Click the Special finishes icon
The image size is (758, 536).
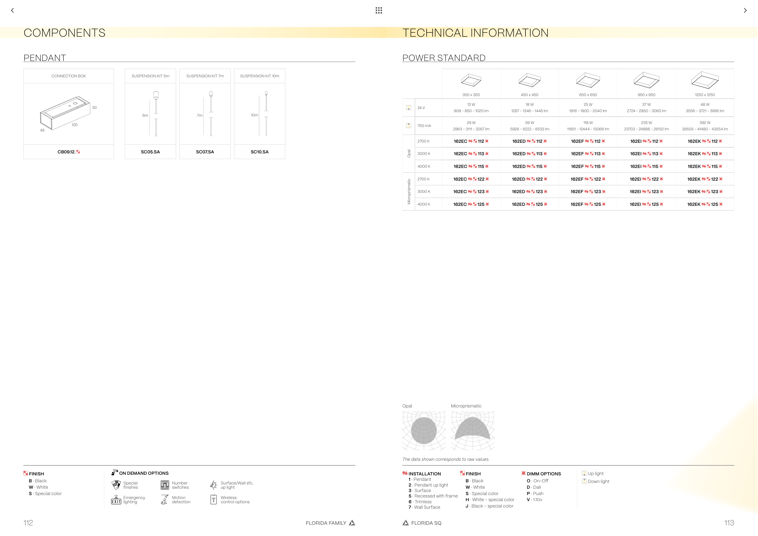116,485
